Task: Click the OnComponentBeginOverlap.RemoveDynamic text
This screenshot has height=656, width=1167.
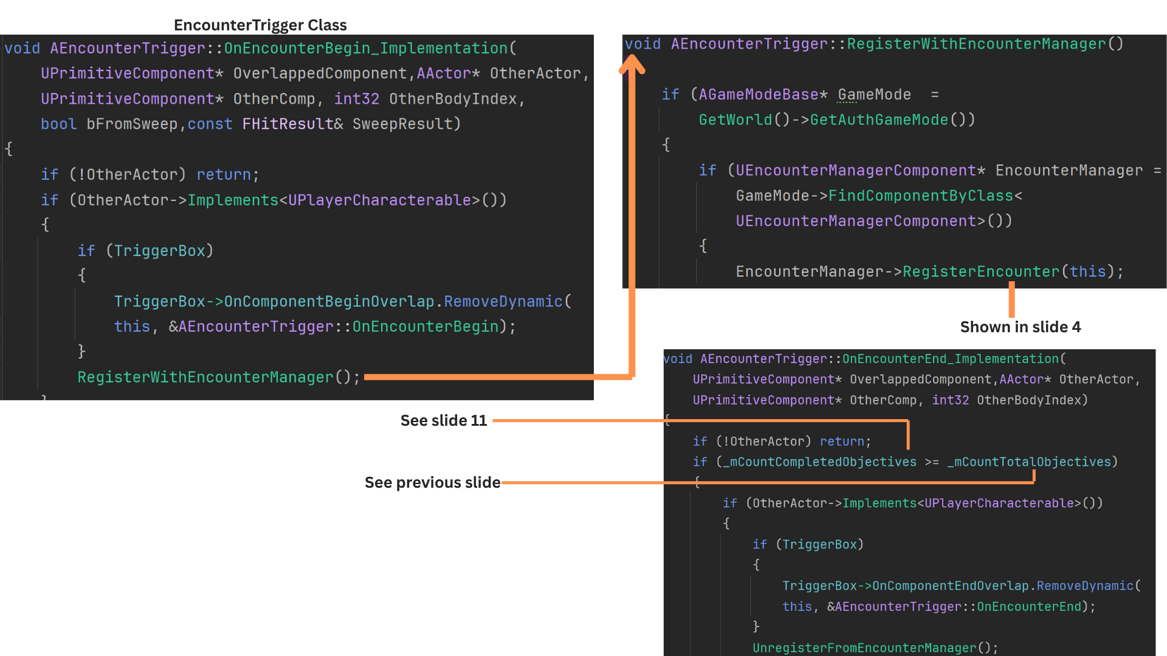Action: pyautogui.click(x=394, y=301)
